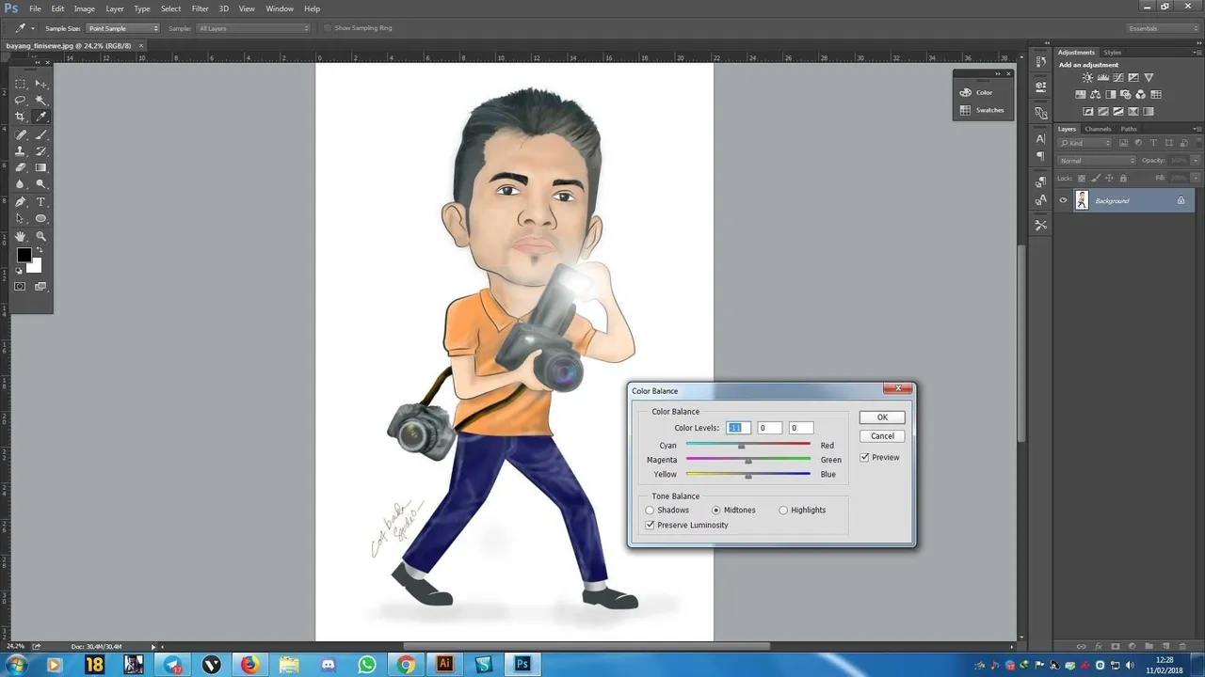Toggle Preserve Luminosity checkbox
The width and height of the screenshot is (1205, 677).
[x=650, y=525]
